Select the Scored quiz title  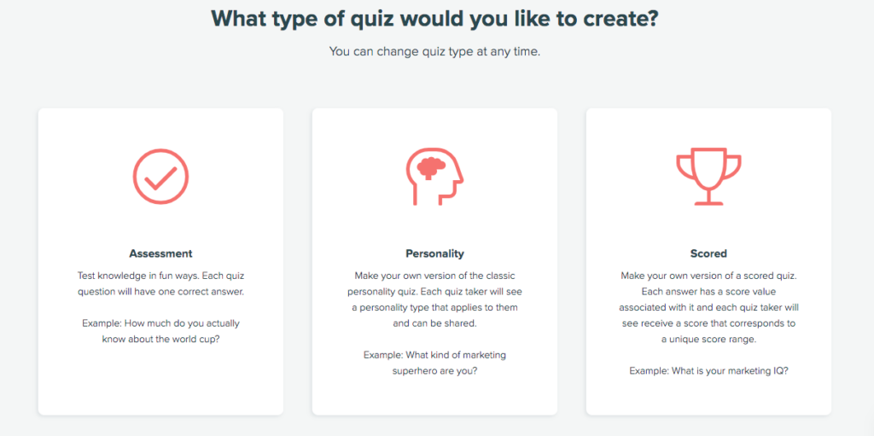[708, 253]
